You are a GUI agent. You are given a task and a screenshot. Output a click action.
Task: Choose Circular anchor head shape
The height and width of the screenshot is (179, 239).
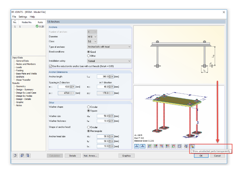pyautogui.click(x=88, y=127)
